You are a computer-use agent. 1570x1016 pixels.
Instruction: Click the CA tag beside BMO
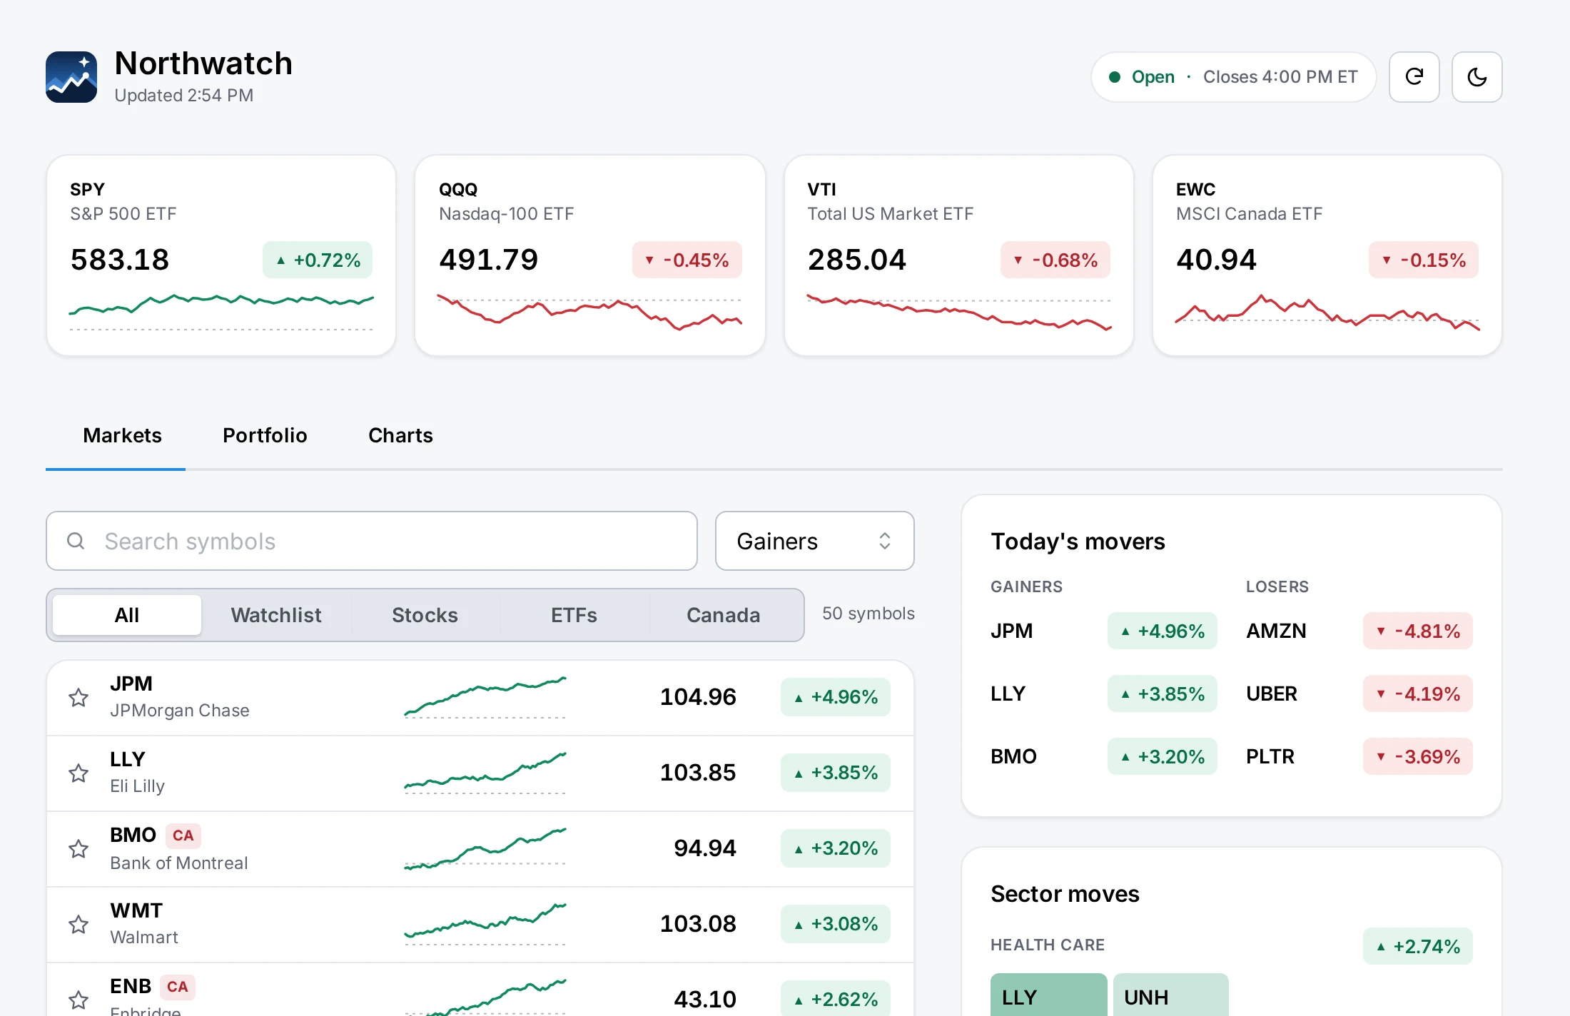183,835
